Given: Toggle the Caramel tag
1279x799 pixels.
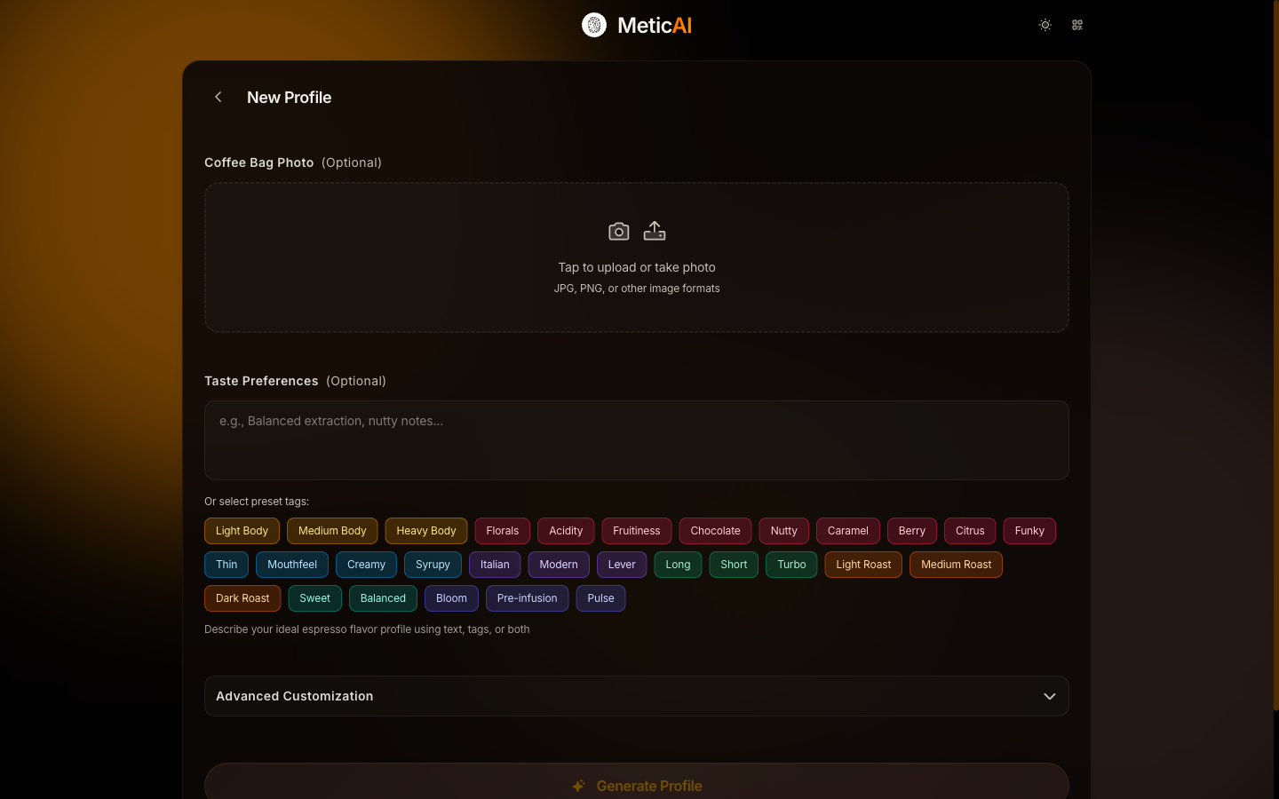Looking at the screenshot, I should [848, 531].
